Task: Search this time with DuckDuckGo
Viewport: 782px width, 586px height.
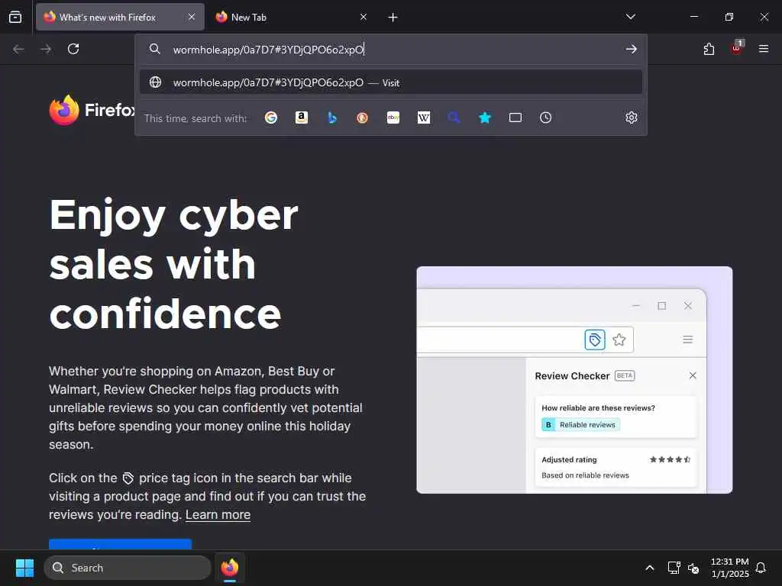Action: click(363, 118)
